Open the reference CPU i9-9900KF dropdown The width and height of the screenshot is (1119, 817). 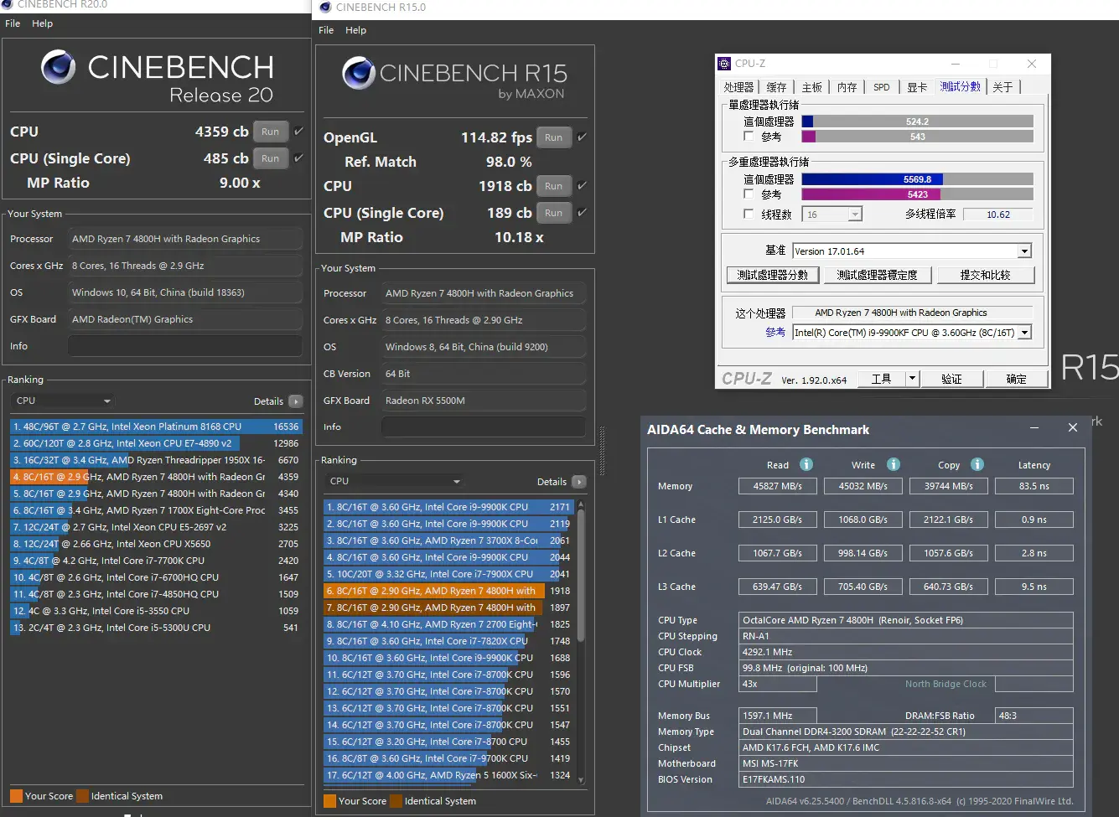[x=912, y=333]
